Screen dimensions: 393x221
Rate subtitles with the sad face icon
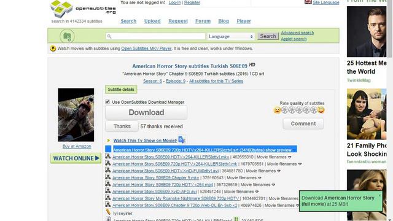(x=277, y=110)
